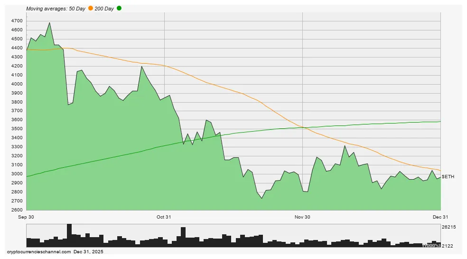Click the 3200 y-axis label
Image resolution: width=467 pixels, height=259 pixels.
click(17, 156)
